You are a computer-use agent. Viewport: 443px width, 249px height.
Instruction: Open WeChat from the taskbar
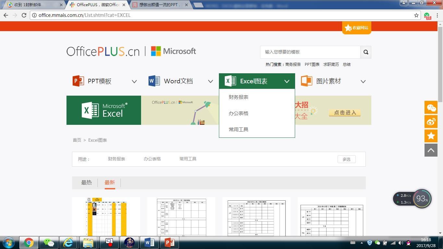tap(49, 243)
